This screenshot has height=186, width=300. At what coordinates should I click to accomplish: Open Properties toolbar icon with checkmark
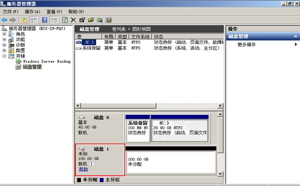82,20
